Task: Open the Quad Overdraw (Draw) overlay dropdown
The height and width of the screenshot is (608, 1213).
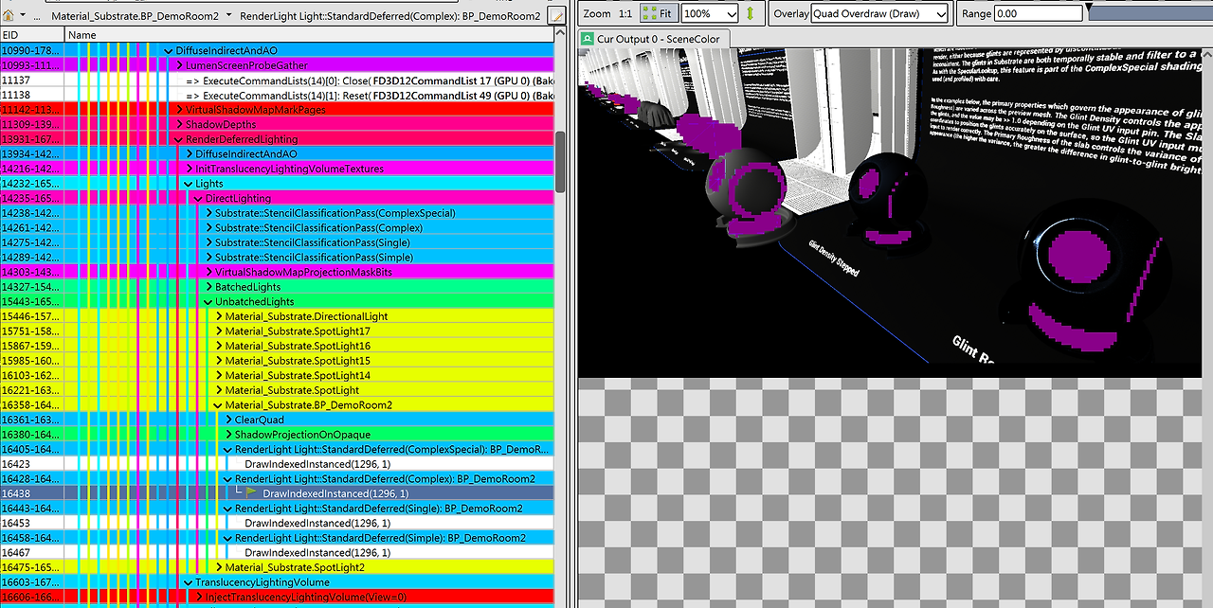Action: click(879, 13)
